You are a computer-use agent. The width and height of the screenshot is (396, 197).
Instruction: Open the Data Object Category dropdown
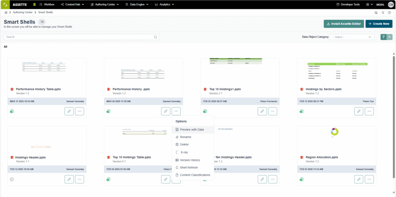pyautogui.click(x=352, y=37)
